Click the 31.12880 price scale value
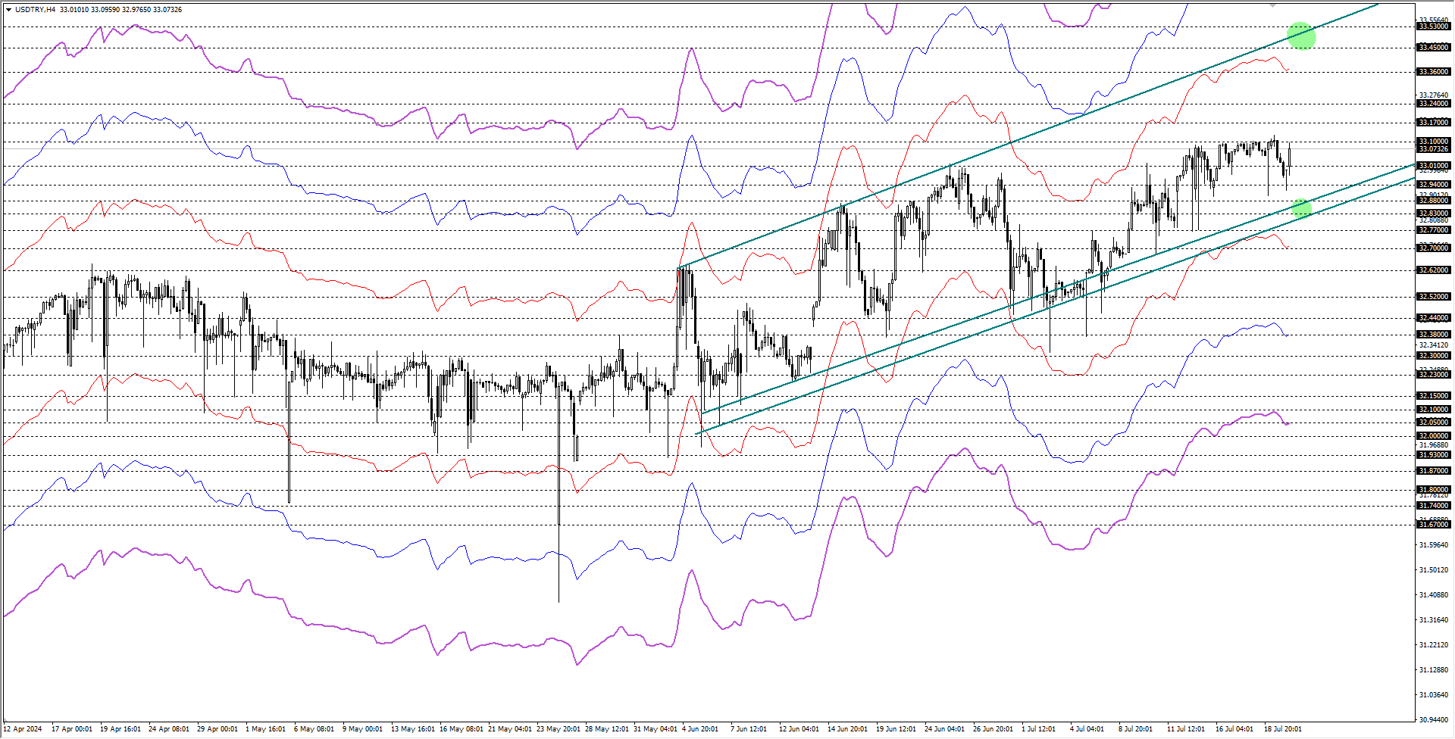 1434,670
